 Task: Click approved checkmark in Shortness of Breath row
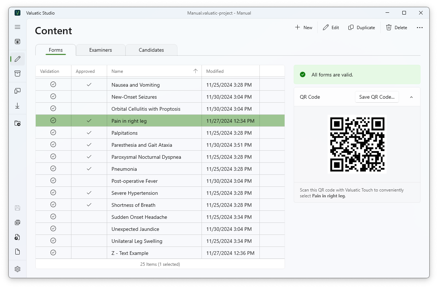[89, 205]
